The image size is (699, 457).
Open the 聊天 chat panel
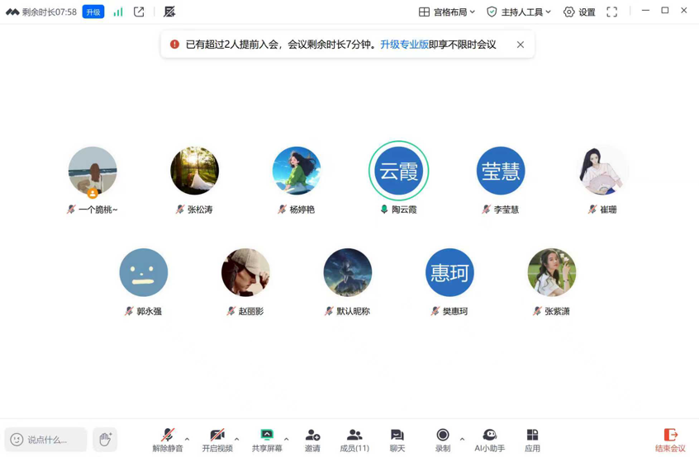[x=397, y=440]
